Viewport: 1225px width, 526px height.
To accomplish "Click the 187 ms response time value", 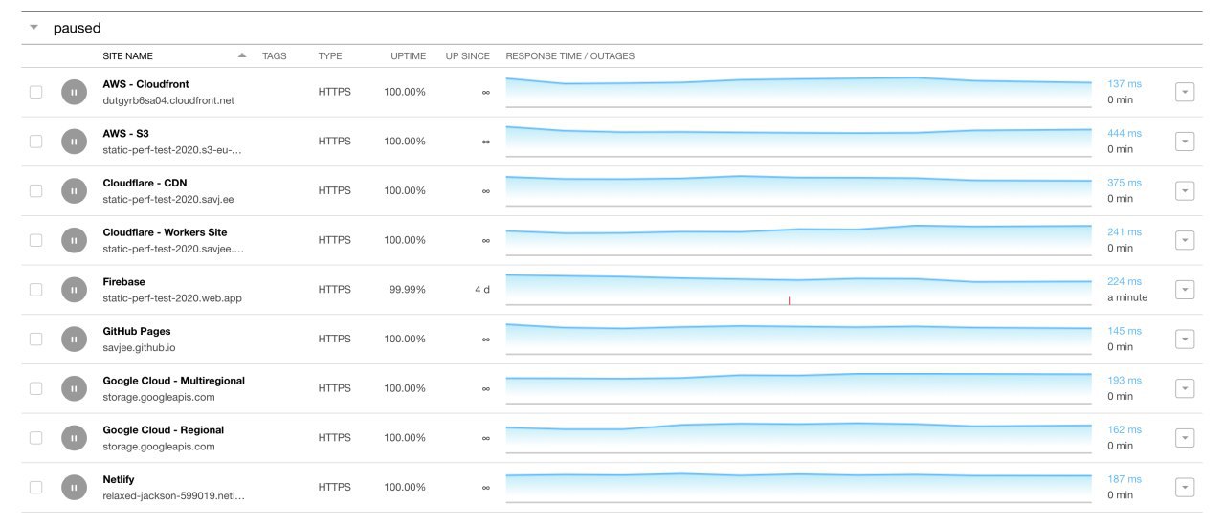I will [x=1125, y=479].
